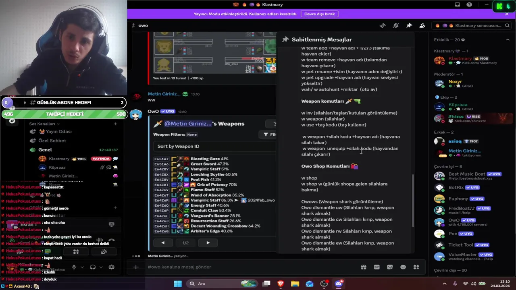Screen dimensions: 516x290
Task: Click the 1/2 page indicator button
Action: point(185,243)
